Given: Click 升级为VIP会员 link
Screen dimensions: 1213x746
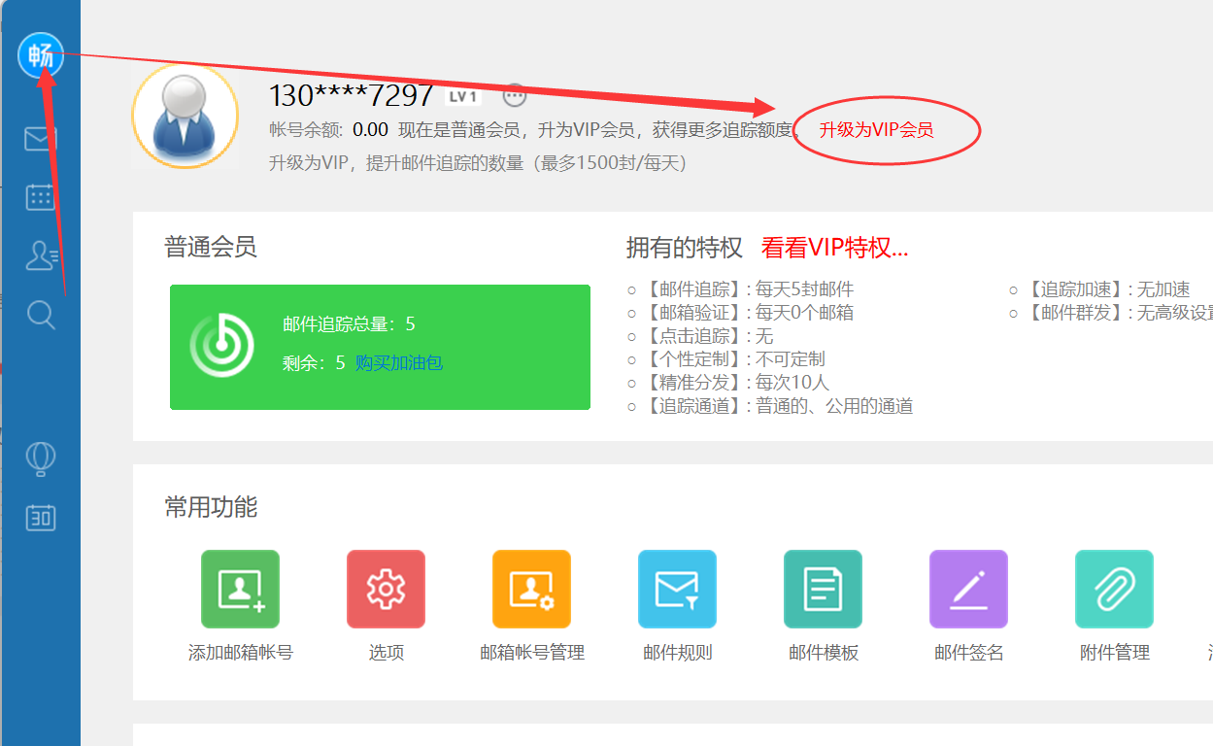Looking at the screenshot, I should tap(876, 130).
